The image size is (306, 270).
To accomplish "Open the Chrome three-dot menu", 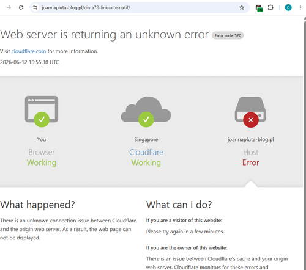I will click(x=300, y=8).
